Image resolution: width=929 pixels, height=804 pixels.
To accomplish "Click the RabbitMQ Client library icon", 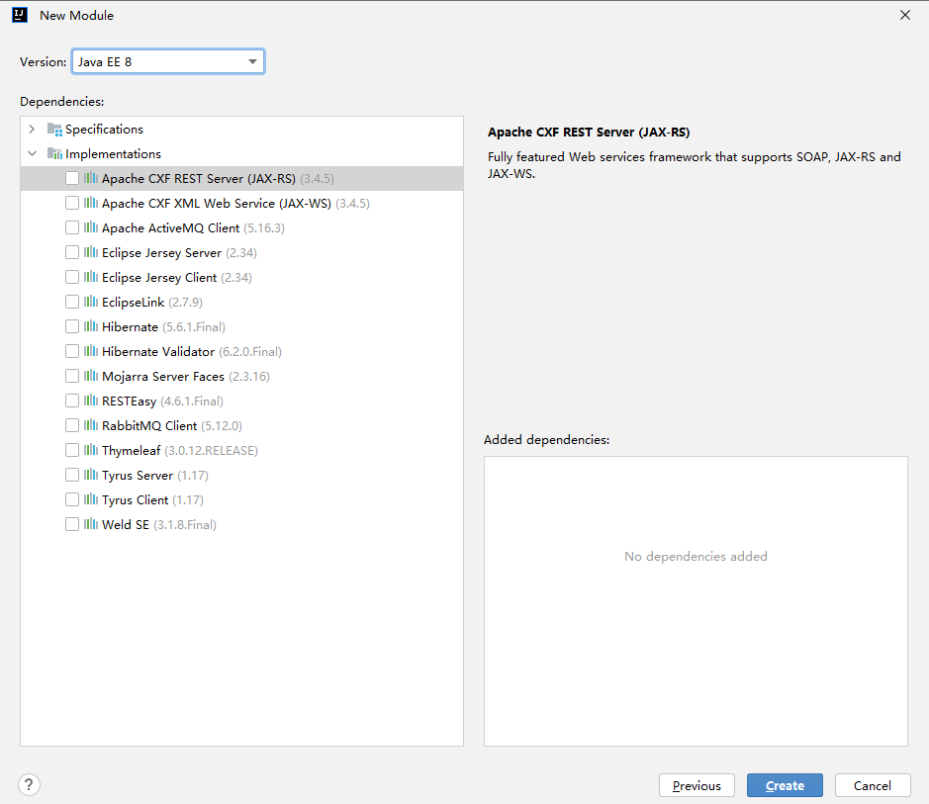I will pos(91,425).
